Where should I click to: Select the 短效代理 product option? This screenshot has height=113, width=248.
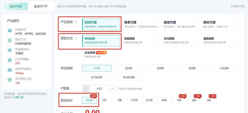[x=101, y=24]
